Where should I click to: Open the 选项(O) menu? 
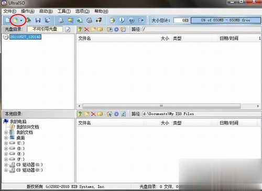click(82, 12)
